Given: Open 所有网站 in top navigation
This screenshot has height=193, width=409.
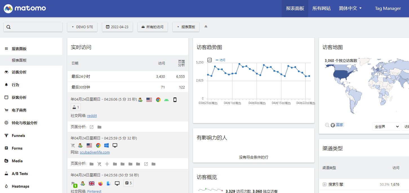Looking at the screenshot, I should pyautogui.click(x=321, y=8).
